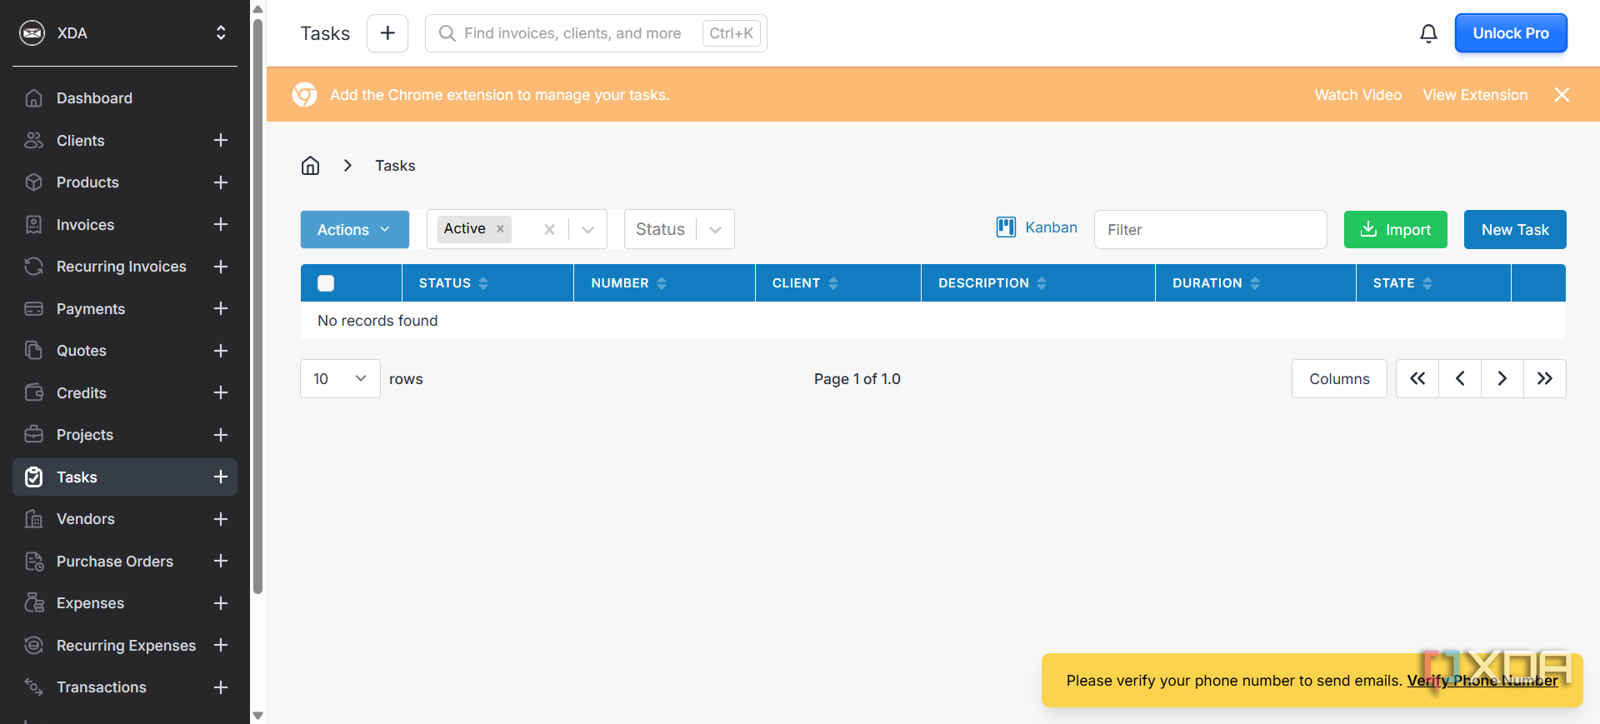Screen dimensions: 1600x724
Task: Expand the XDA company switcher
Action: pyautogui.click(x=221, y=33)
